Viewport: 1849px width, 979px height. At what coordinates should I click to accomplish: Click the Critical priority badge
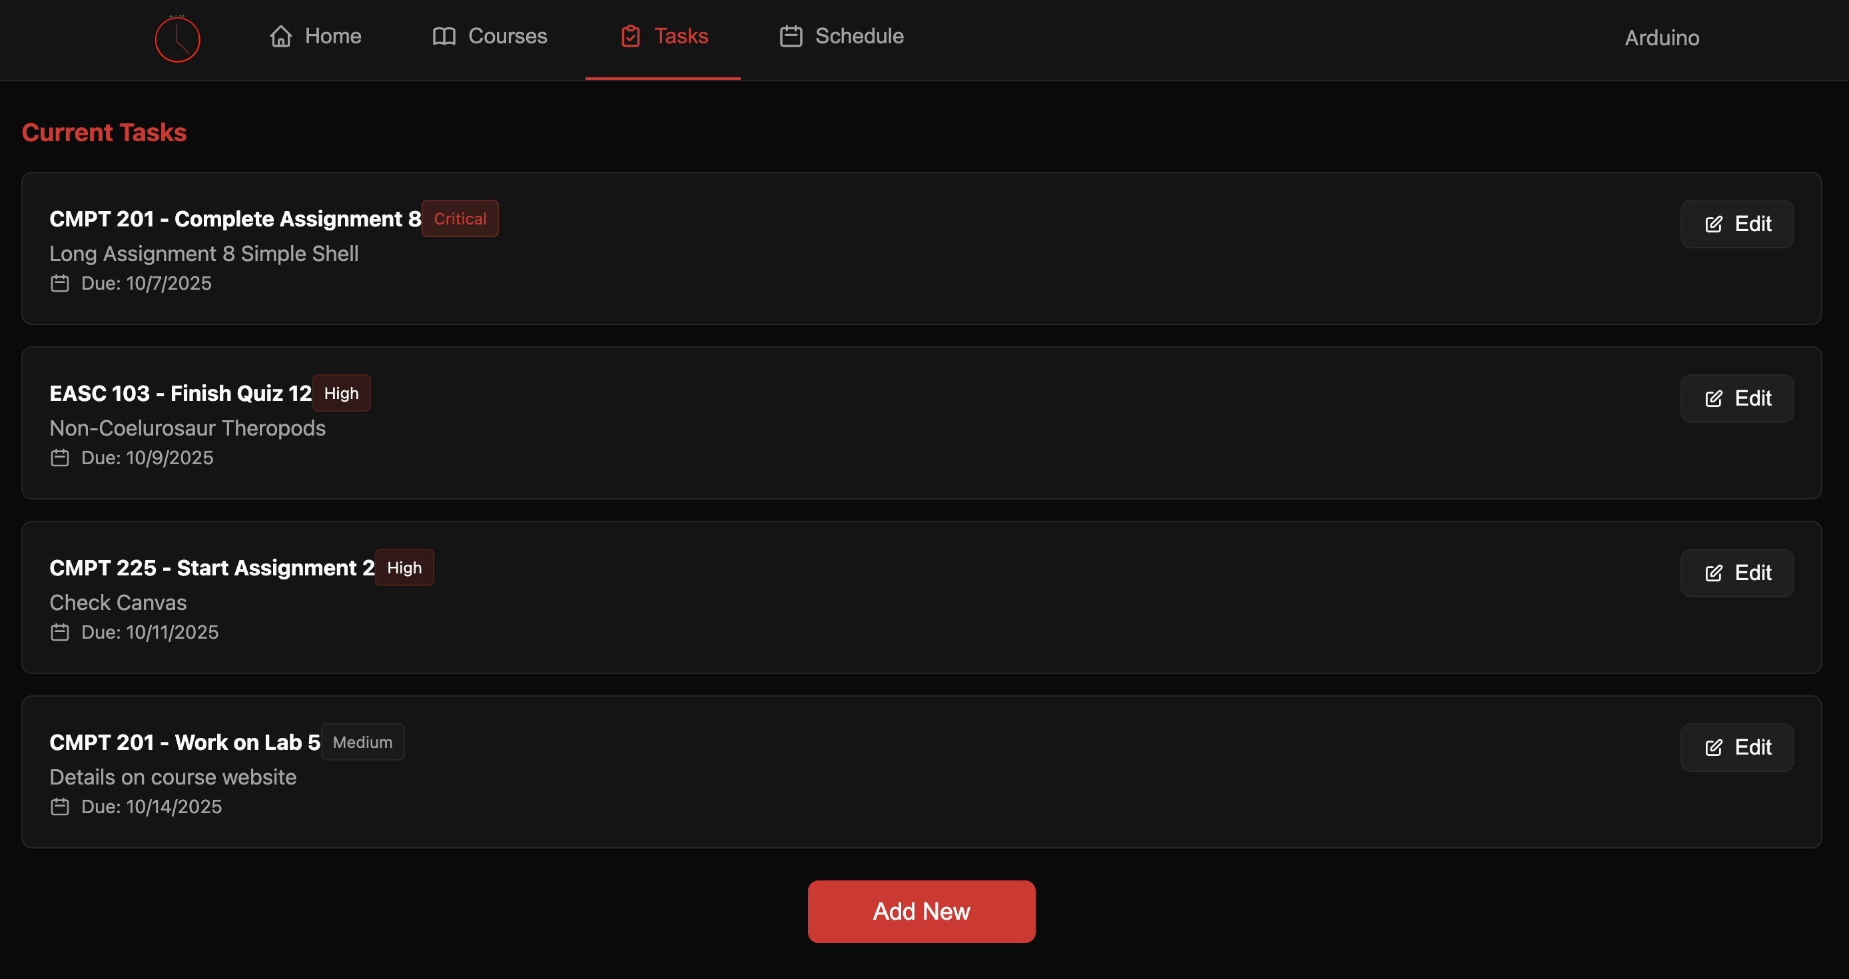pyautogui.click(x=460, y=219)
